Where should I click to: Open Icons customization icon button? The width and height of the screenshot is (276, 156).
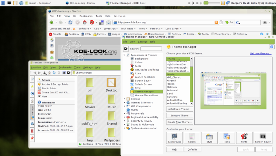coord(227,138)
